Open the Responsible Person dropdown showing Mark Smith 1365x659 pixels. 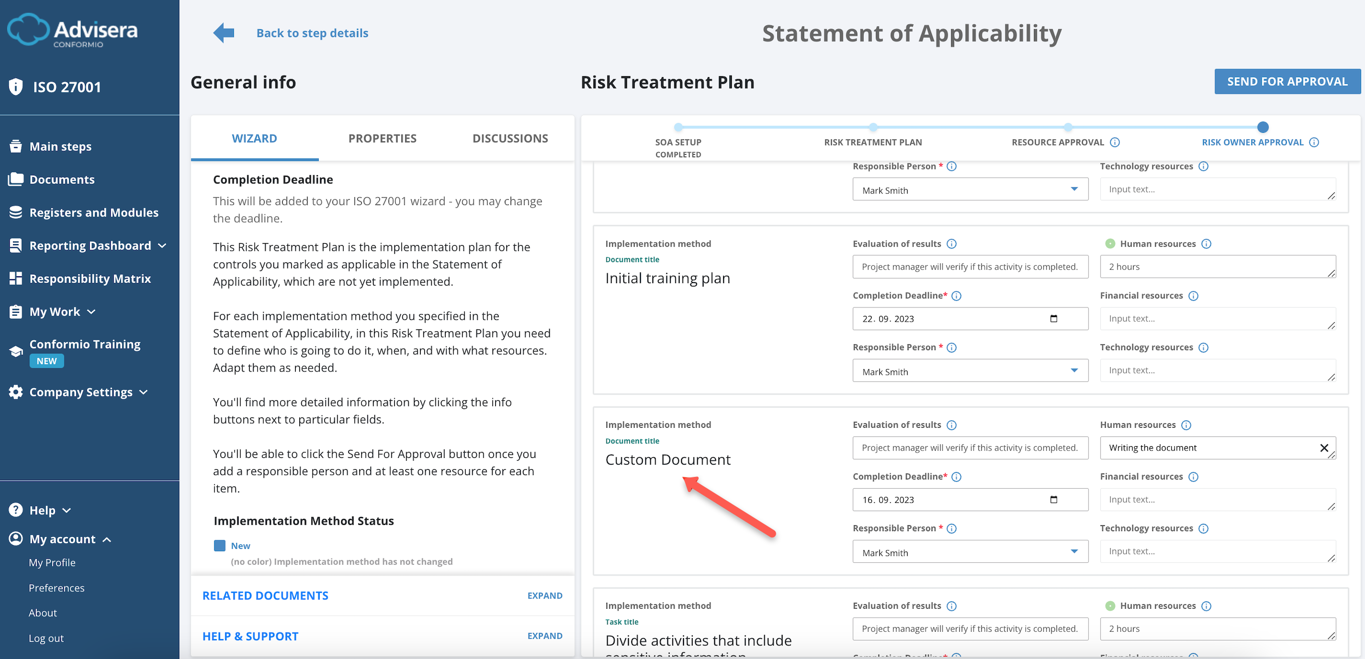pos(1075,552)
